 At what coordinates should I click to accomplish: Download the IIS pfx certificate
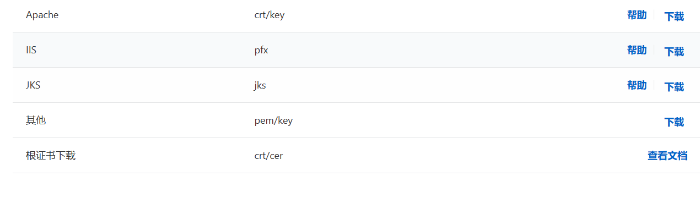674,51
